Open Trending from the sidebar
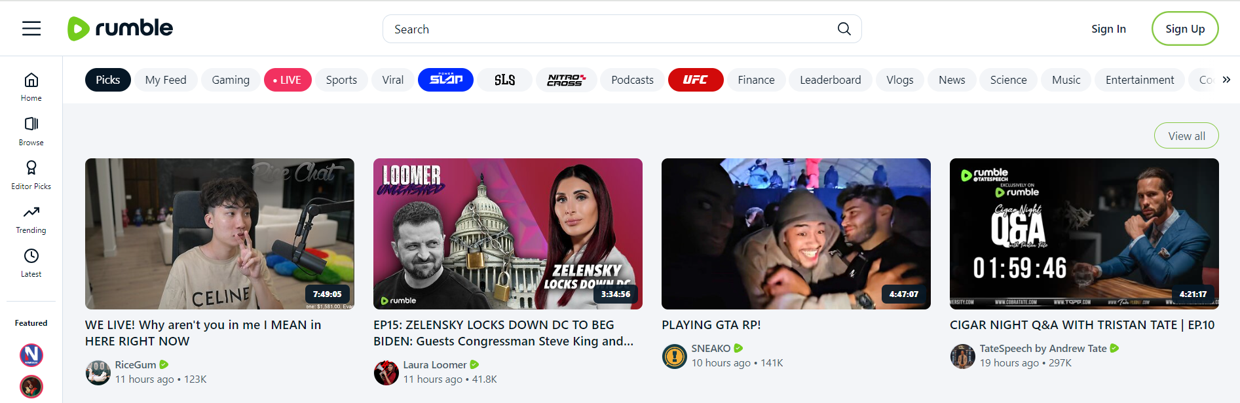Screen dimensions: 1240x403 31,219
